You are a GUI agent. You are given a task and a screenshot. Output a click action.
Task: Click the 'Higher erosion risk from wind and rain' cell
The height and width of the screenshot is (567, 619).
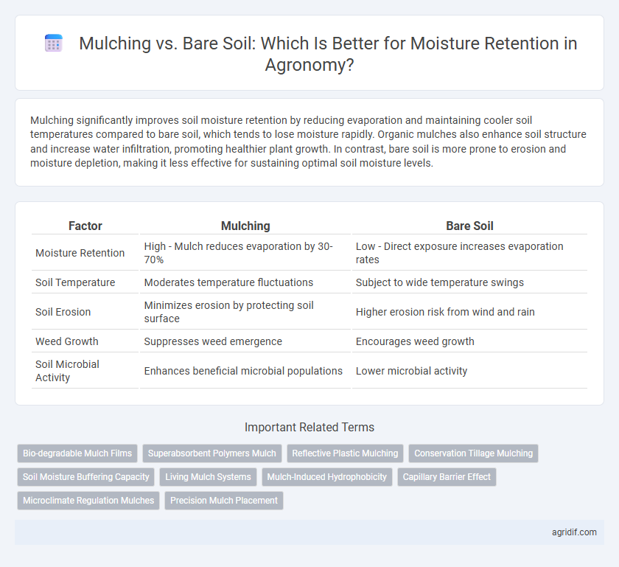(x=469, y=312)
